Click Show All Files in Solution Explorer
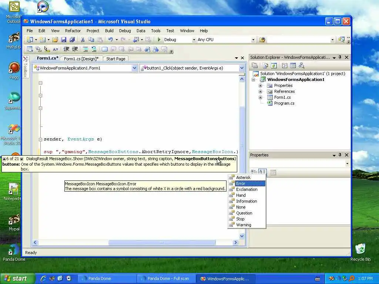 pos(265,65)
